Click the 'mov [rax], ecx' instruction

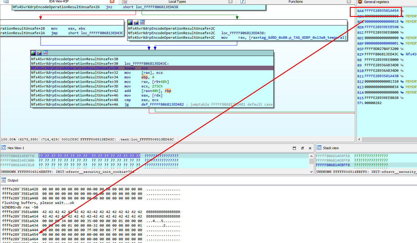pos(144,73)
